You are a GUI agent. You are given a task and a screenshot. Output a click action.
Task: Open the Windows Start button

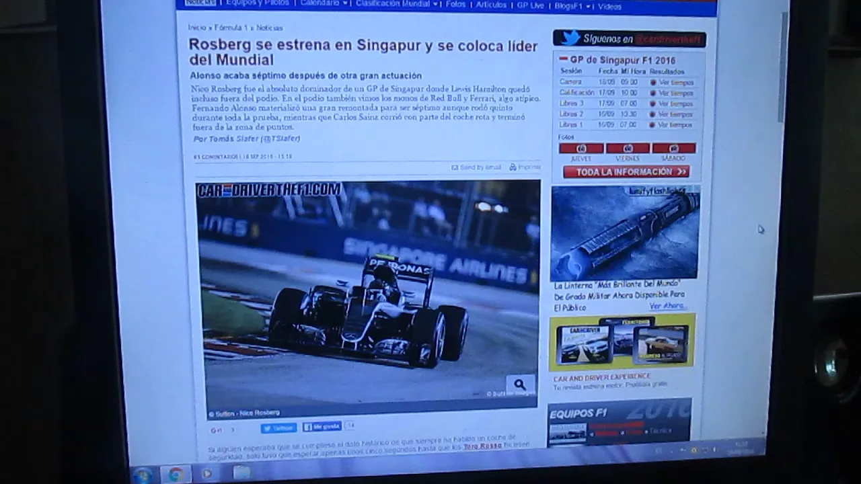point(143,475)
